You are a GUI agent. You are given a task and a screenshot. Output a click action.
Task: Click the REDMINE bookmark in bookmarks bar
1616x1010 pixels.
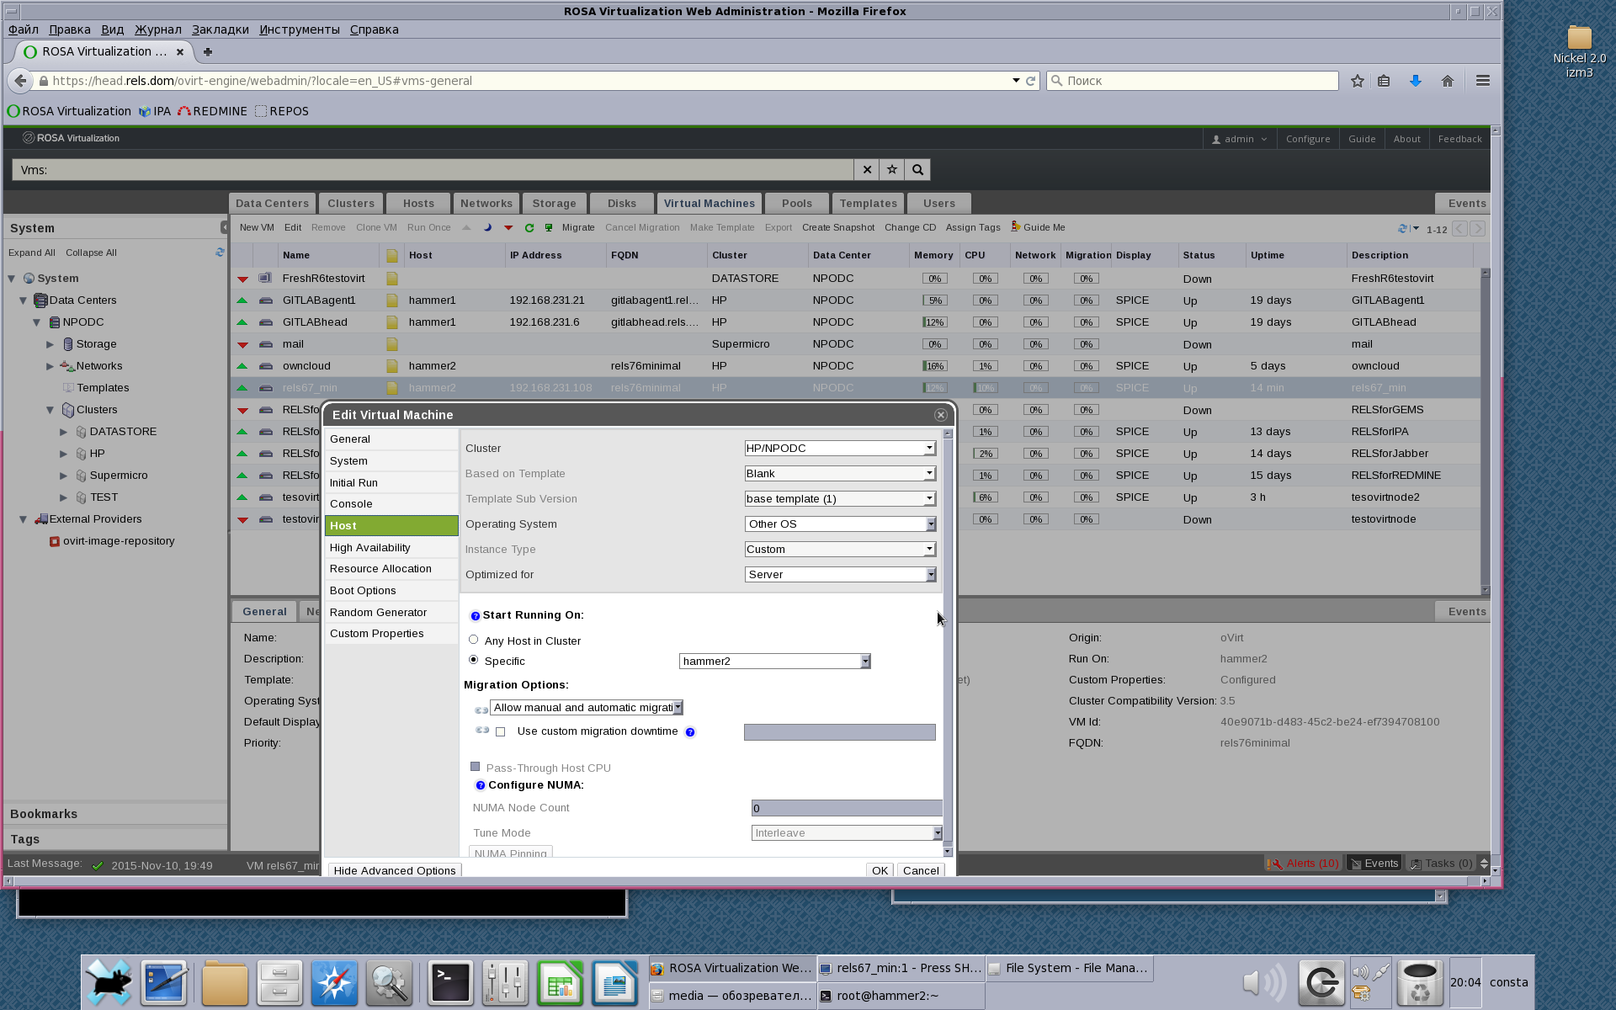pos(213,111)
